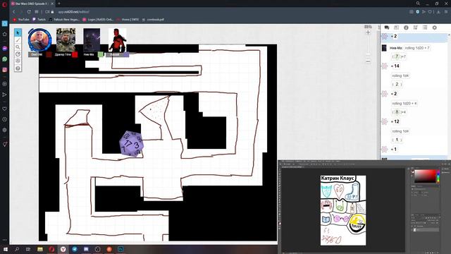Open the Roll20 turn order tracker
The height and width of the screenshot is (254, 451).
(18, 54)
